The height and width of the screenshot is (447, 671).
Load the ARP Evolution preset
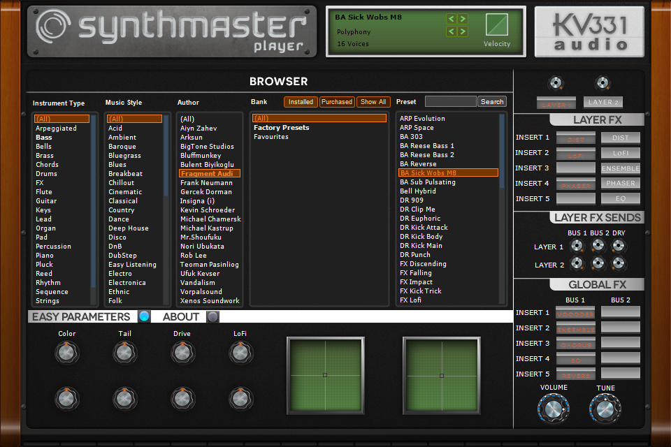[x=422, y=119]
